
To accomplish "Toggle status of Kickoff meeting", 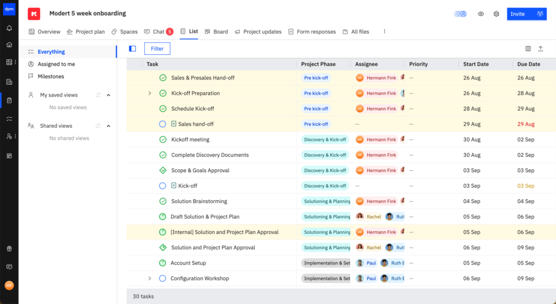I will point(163,140).
